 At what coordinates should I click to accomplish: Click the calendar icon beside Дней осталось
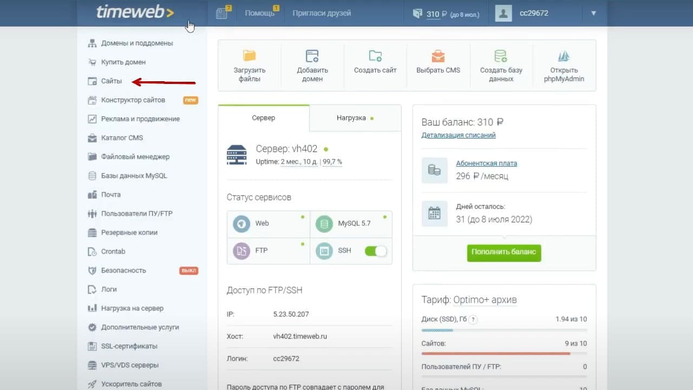[435, 213]
